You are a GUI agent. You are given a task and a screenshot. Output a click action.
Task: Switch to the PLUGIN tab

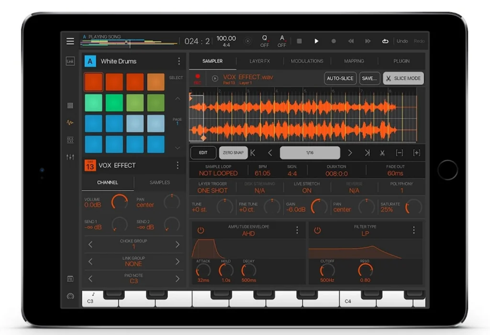pos(401,61)
